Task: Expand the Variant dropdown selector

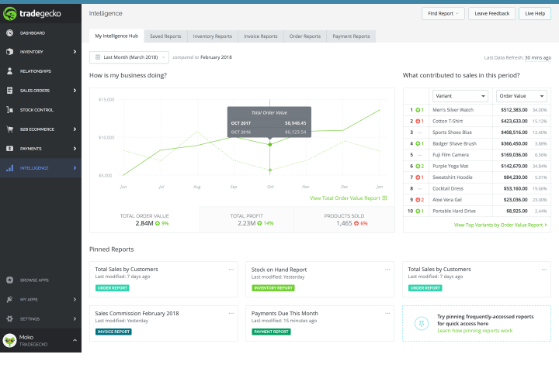Action: point(460,95)
